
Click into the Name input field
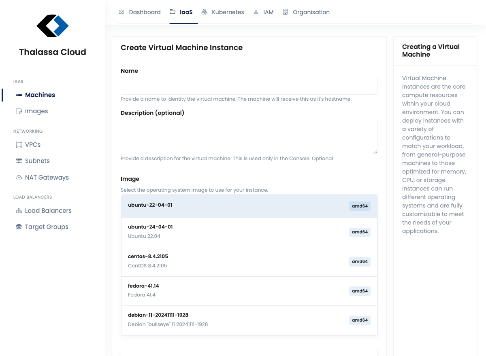point(249,86)
